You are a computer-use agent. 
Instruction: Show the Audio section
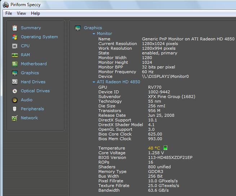tap(27, 100)
